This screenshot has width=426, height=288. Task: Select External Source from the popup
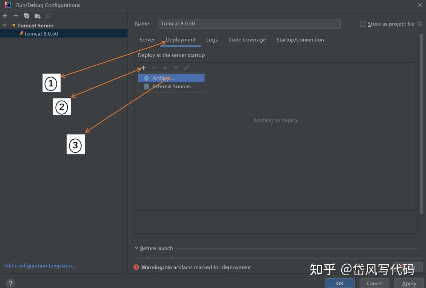coord(173,86)
